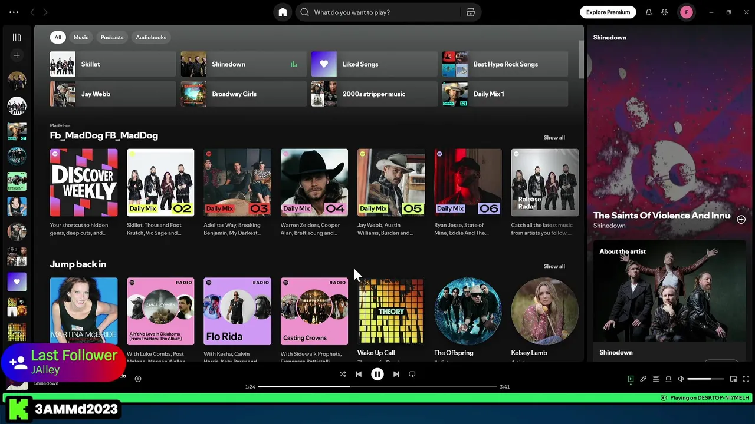This screenshot has width=755, height=424.
Task: Open Daily Mix 06 card
Action: pos(468,193)
